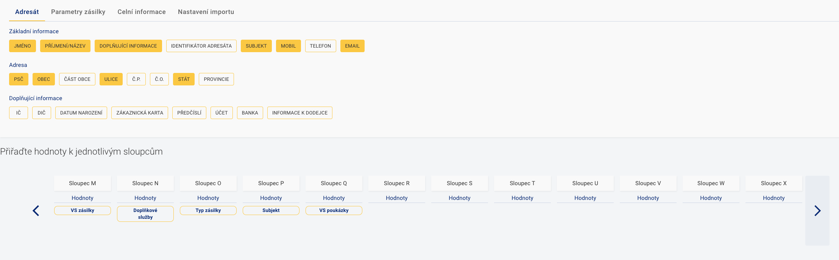Viewport: 839px width, 260px height.
Task: Click the Sloupec S header
Action: (x=460, y=183)
